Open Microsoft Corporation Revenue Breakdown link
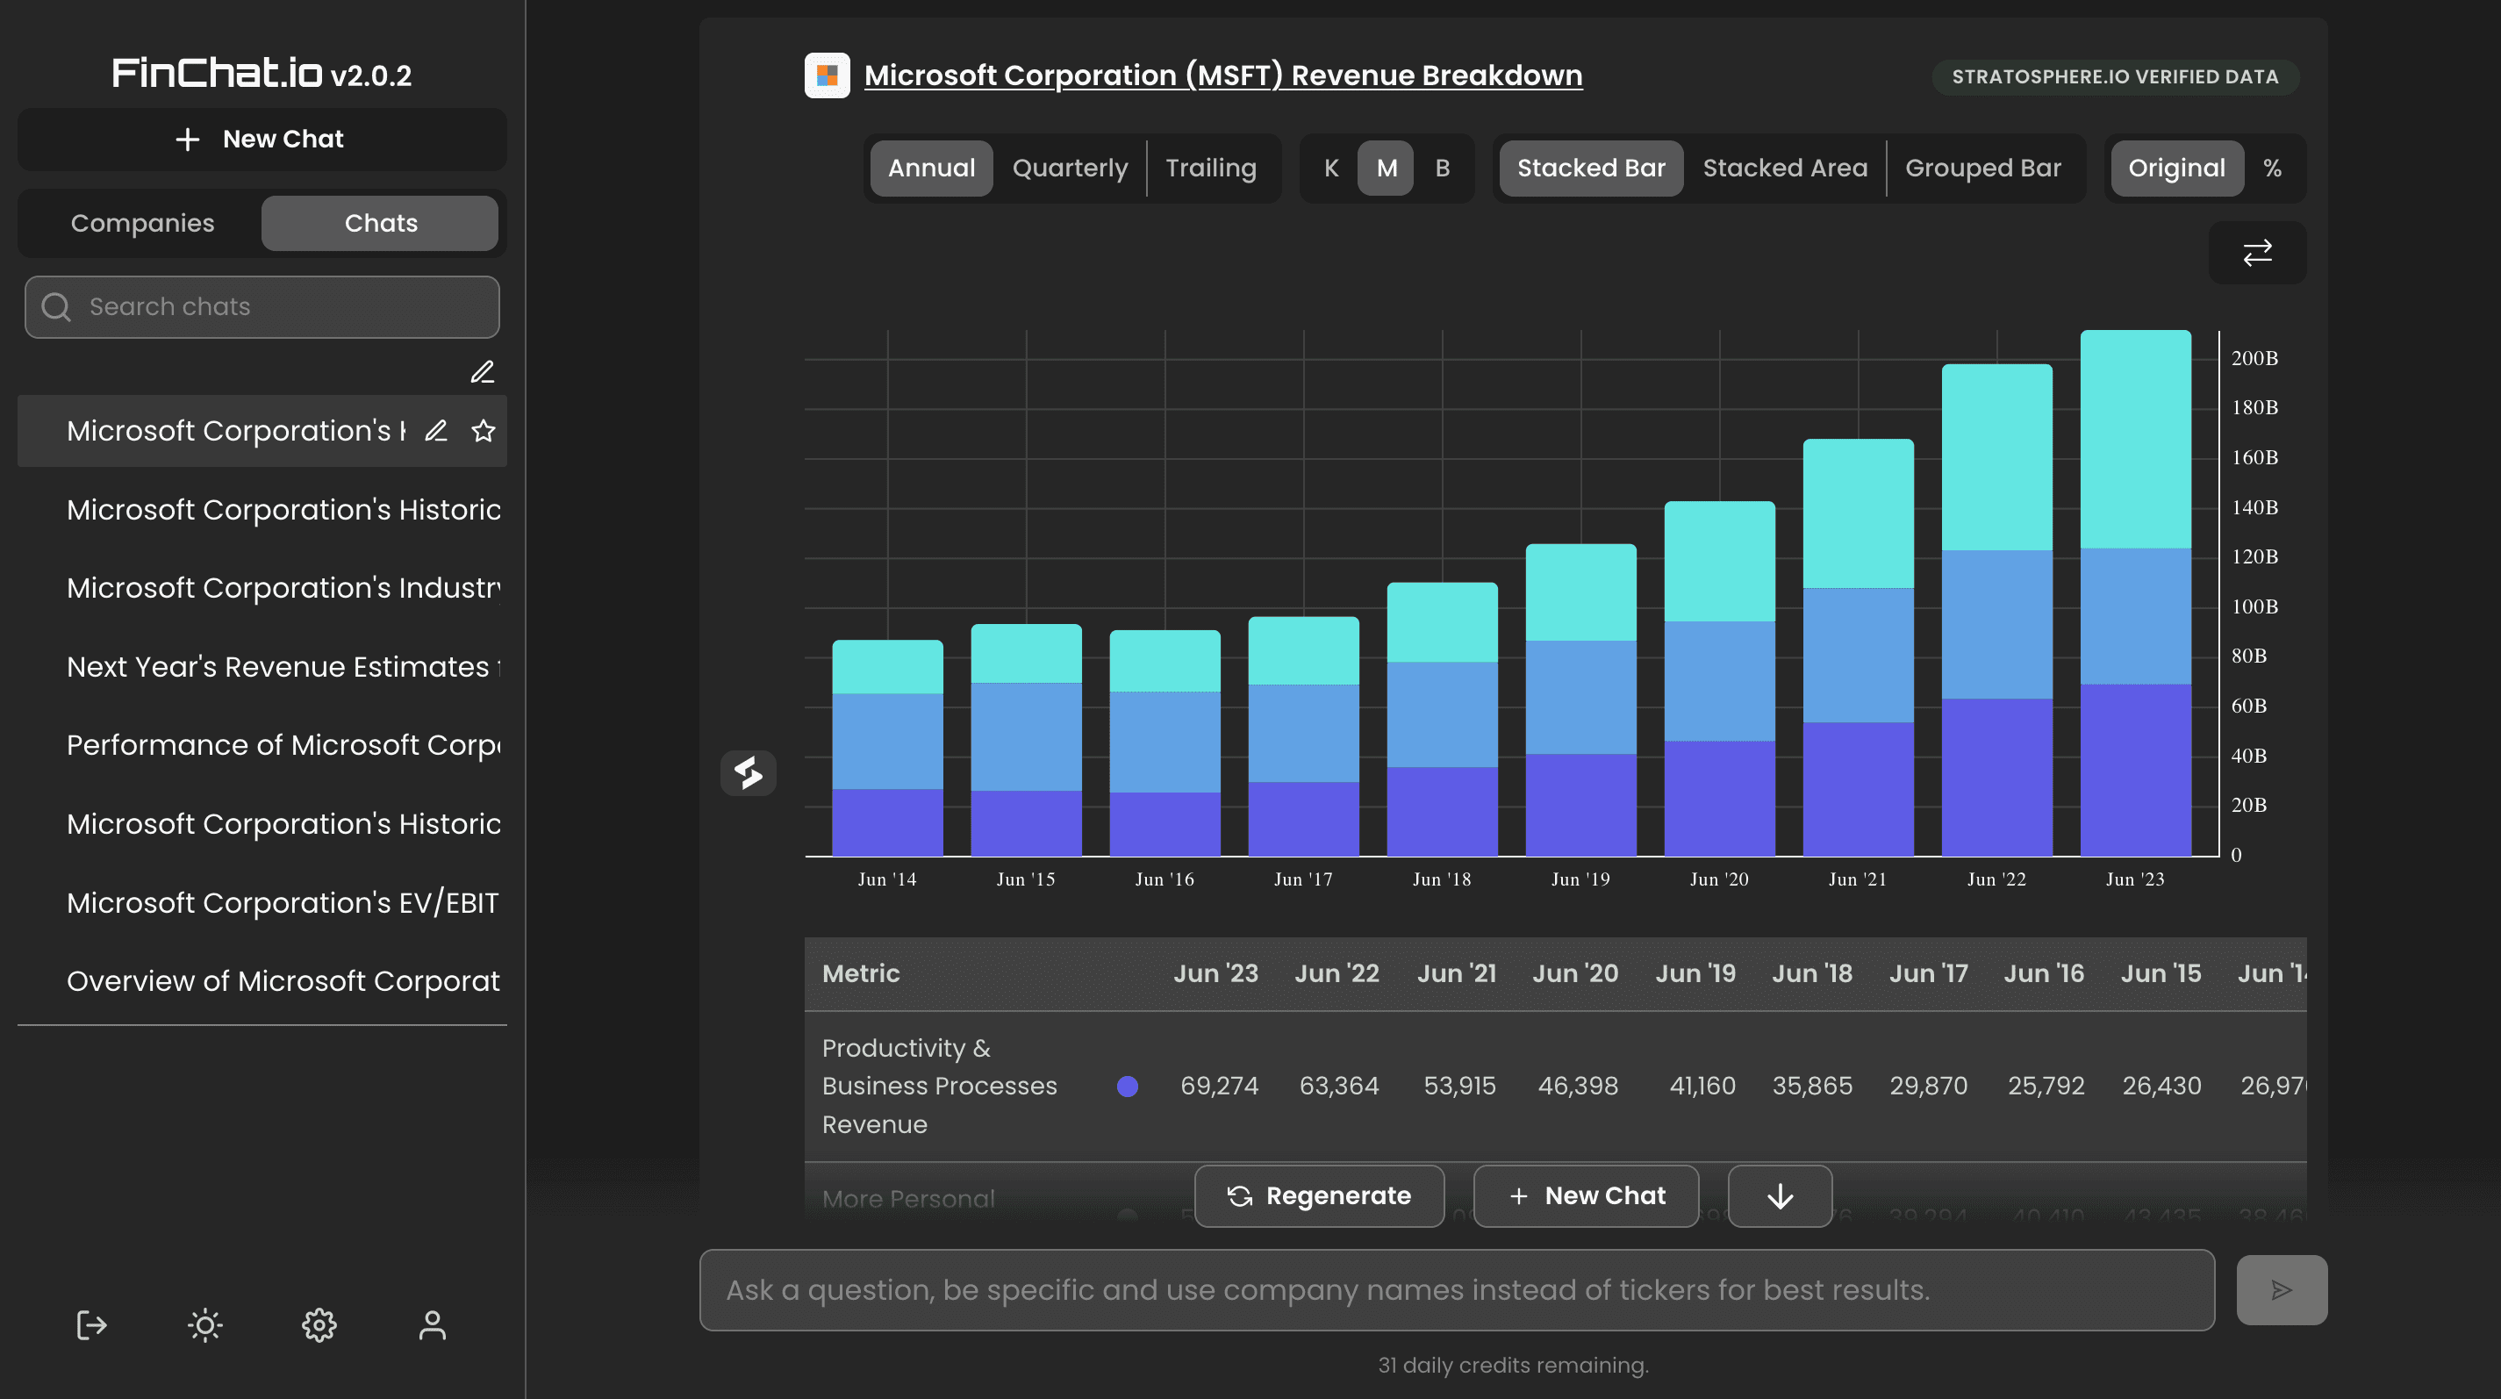The image size is (2501, 1399). click(x=1222, y=75)
